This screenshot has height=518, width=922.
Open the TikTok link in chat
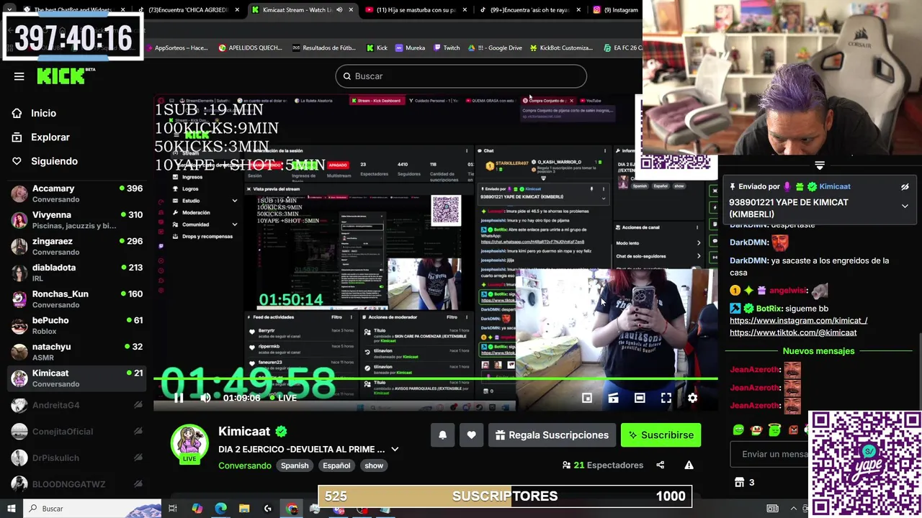point(793,332)
